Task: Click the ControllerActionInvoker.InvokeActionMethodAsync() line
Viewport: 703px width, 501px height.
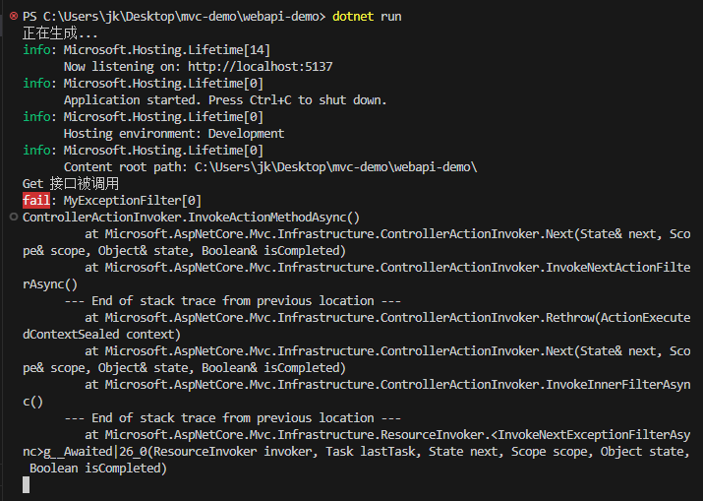Action: point(191,218)
